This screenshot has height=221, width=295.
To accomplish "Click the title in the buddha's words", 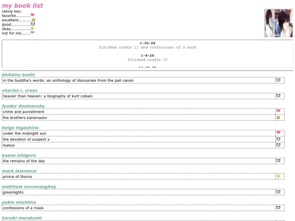I will pyautogui.click(x=68, y=80).
